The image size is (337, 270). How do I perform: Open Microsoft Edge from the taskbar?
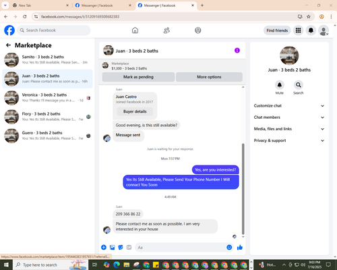(x=117, y=265)
